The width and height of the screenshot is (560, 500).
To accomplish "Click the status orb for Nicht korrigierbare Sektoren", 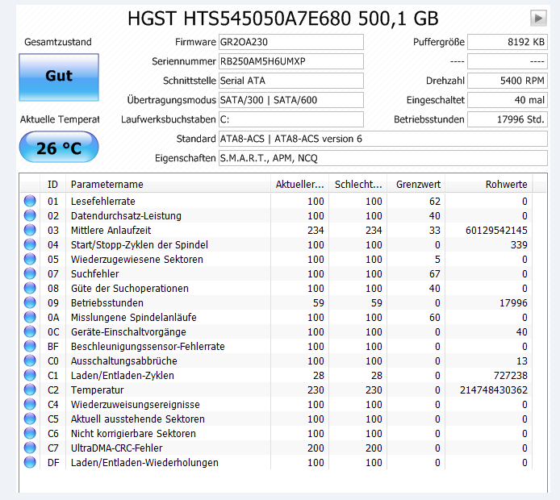I will coord(30,433).
